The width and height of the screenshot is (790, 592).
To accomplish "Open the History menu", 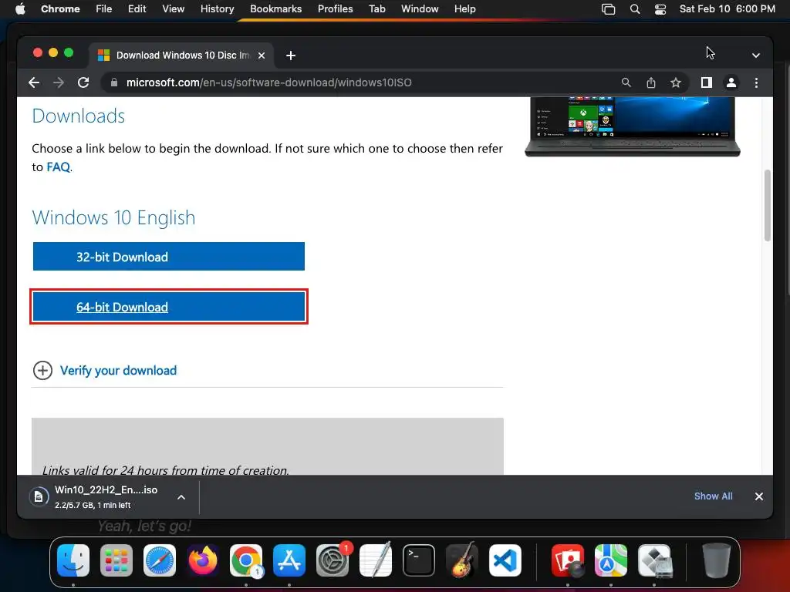I will pos(217,9).
